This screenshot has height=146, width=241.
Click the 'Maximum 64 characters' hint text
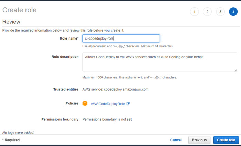[157, 46]
